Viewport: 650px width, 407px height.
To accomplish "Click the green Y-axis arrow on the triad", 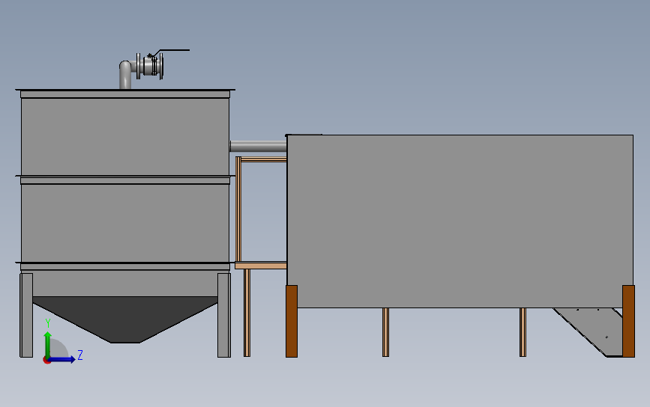I will click(x=48, y=344).
